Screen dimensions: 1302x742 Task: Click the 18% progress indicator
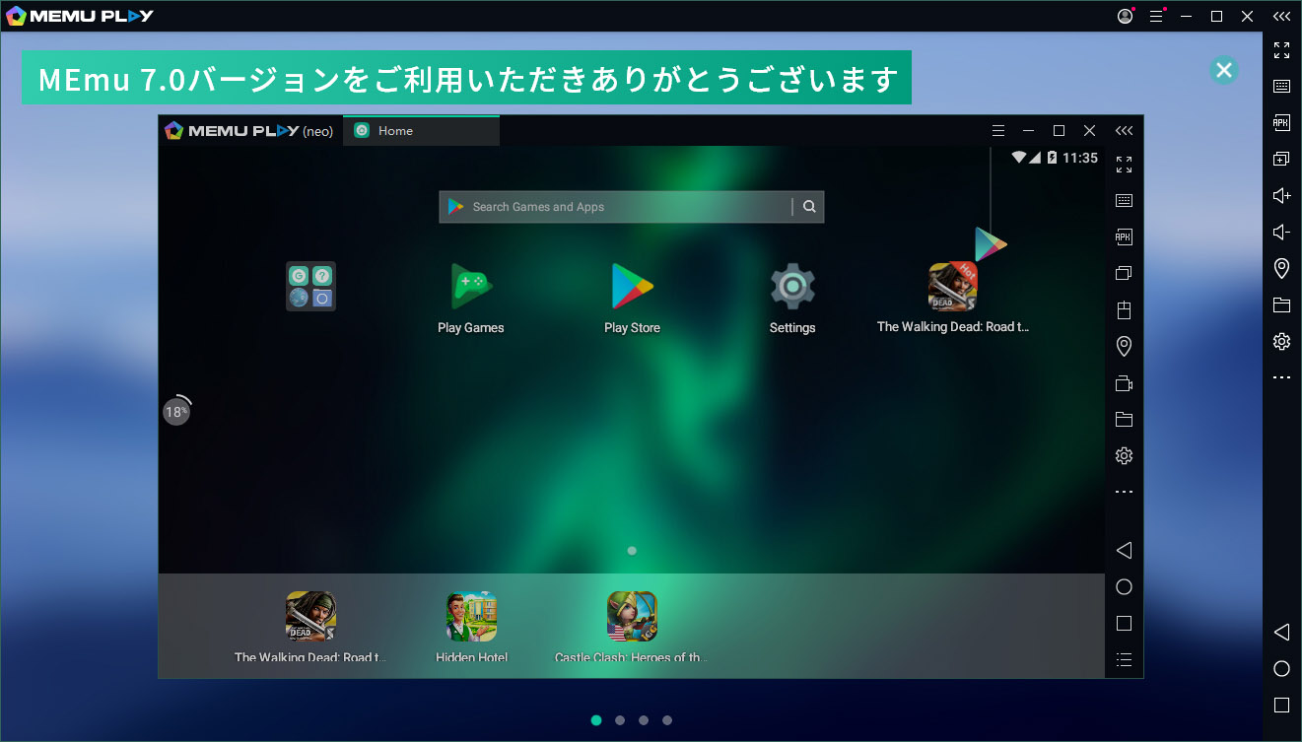pos(176,412)
